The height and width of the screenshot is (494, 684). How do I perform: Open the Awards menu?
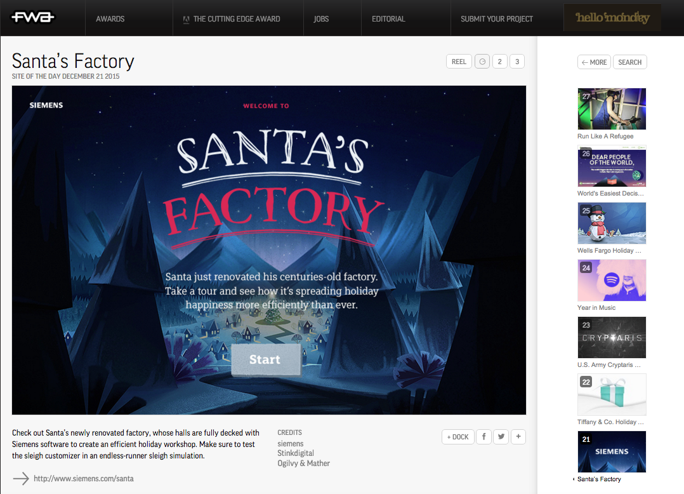click(110, 19)
